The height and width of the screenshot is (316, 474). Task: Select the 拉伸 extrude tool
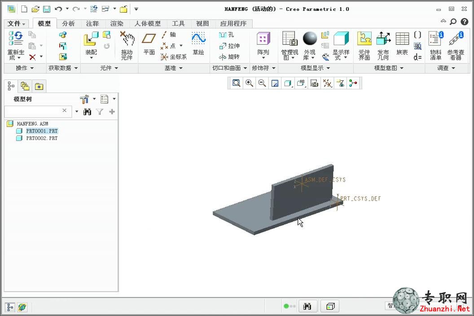click(x=229, y=46)
